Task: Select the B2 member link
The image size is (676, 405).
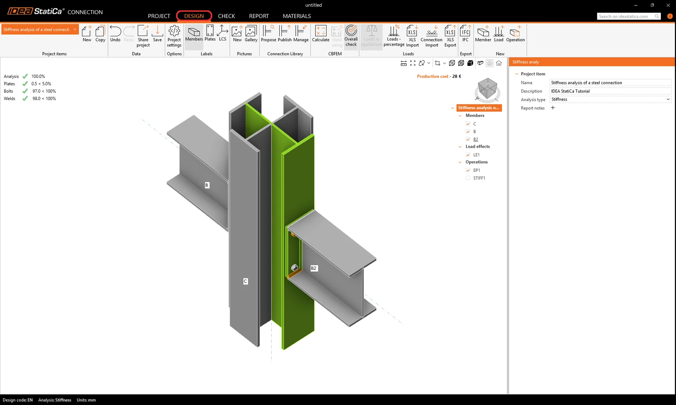Action: point(476,139)
